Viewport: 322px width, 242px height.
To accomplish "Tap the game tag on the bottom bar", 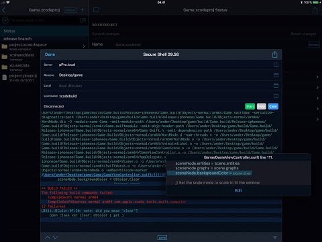I will pyautogui.click(x=162, y=237).
